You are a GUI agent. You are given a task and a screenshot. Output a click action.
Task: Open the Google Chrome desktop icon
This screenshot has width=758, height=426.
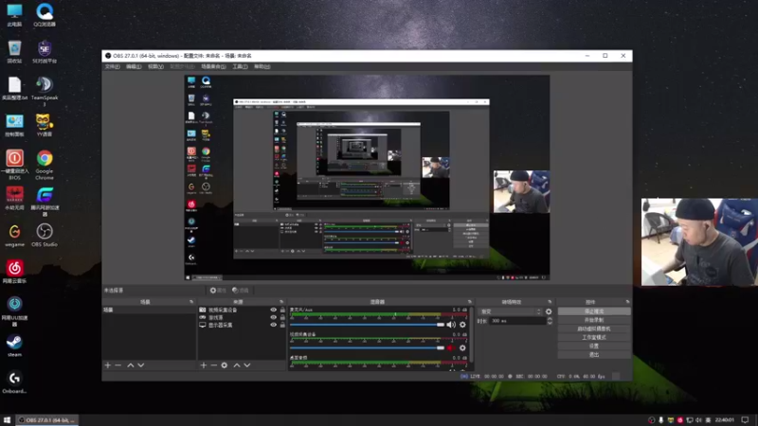pos(44,165)
